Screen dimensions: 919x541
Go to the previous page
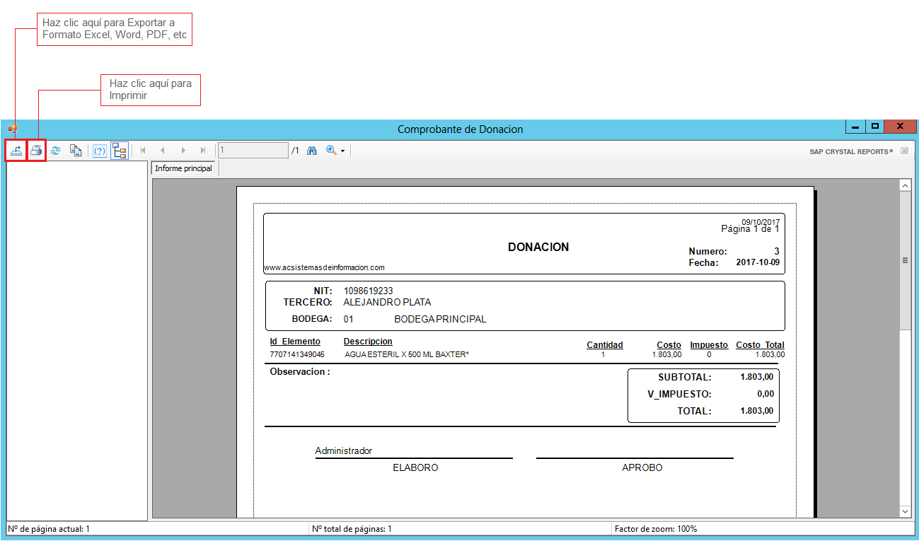[163, 151]
